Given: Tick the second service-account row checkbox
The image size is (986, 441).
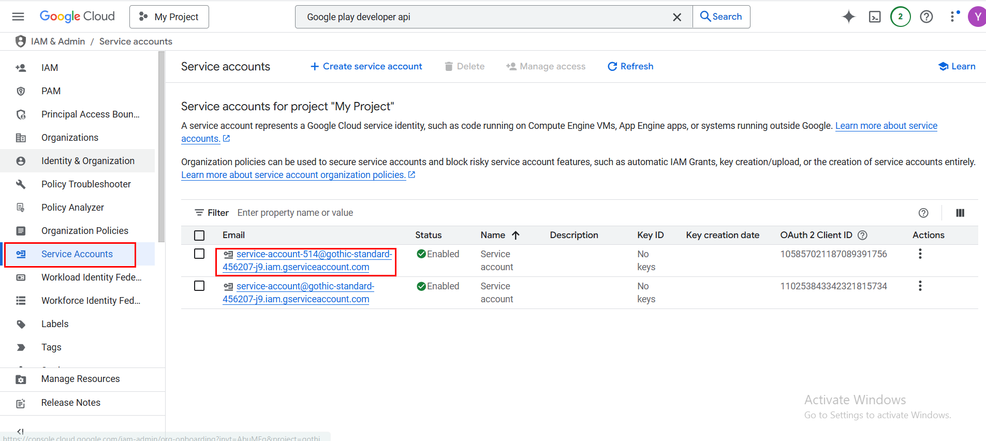Looking at the screenshot, I should [199, 286].
